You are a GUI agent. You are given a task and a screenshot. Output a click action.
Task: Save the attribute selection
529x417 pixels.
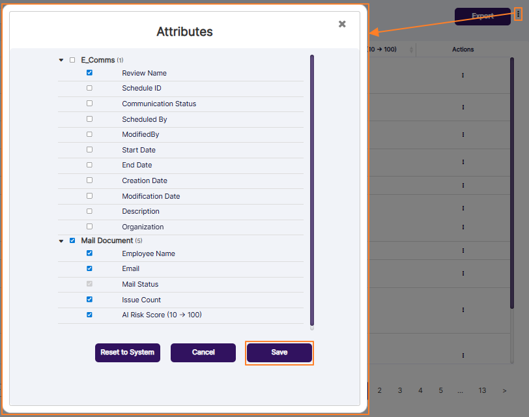pos(279,352)
